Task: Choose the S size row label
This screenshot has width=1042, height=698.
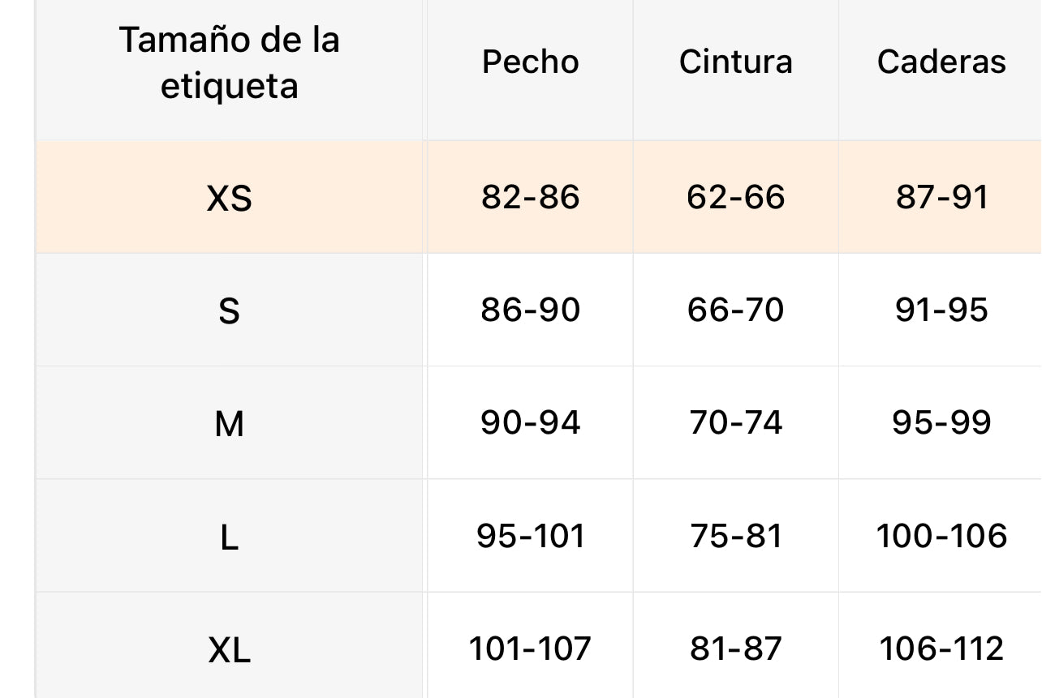Action: pyautogui.click(x=230, y=310)
